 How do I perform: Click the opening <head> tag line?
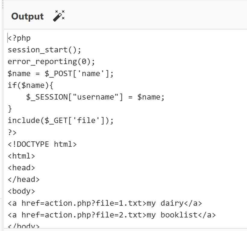21,168
